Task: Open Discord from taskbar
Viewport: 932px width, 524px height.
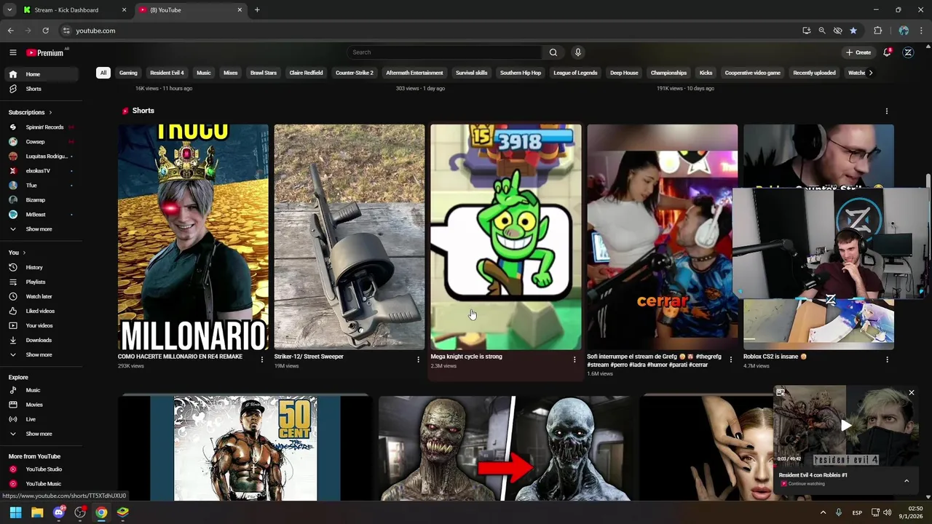Action: point(58,512)
